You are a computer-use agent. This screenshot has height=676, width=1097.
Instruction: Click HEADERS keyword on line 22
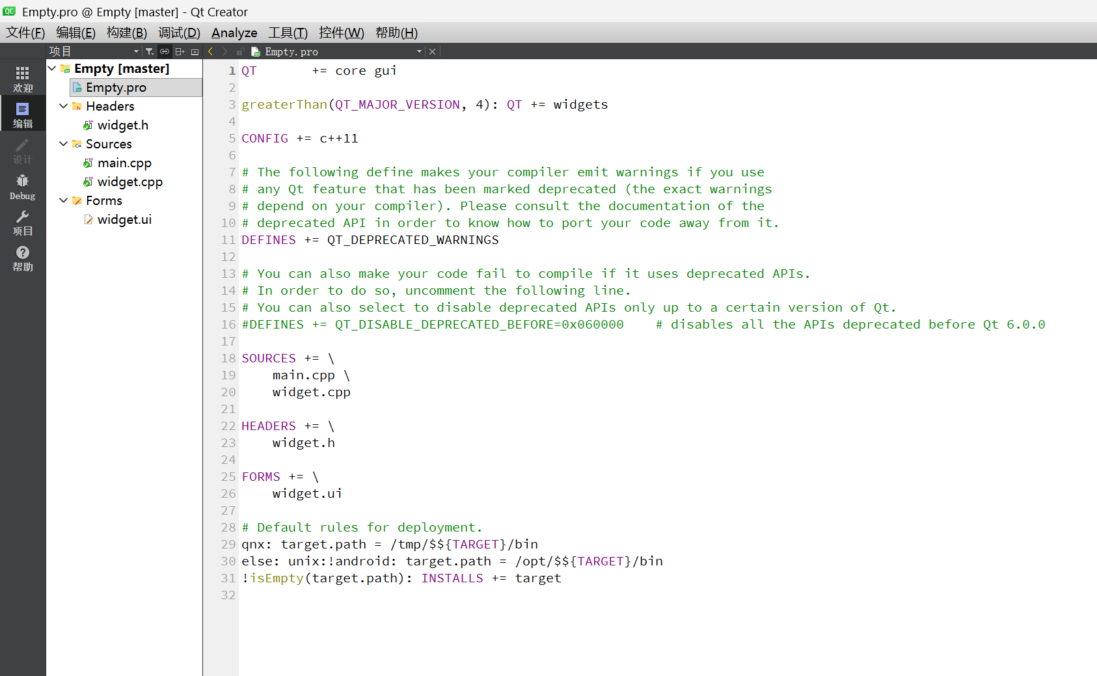click(x=269, y=426)
